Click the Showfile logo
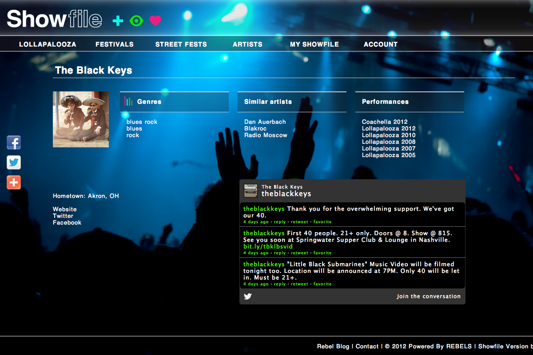 click(54, 19)
